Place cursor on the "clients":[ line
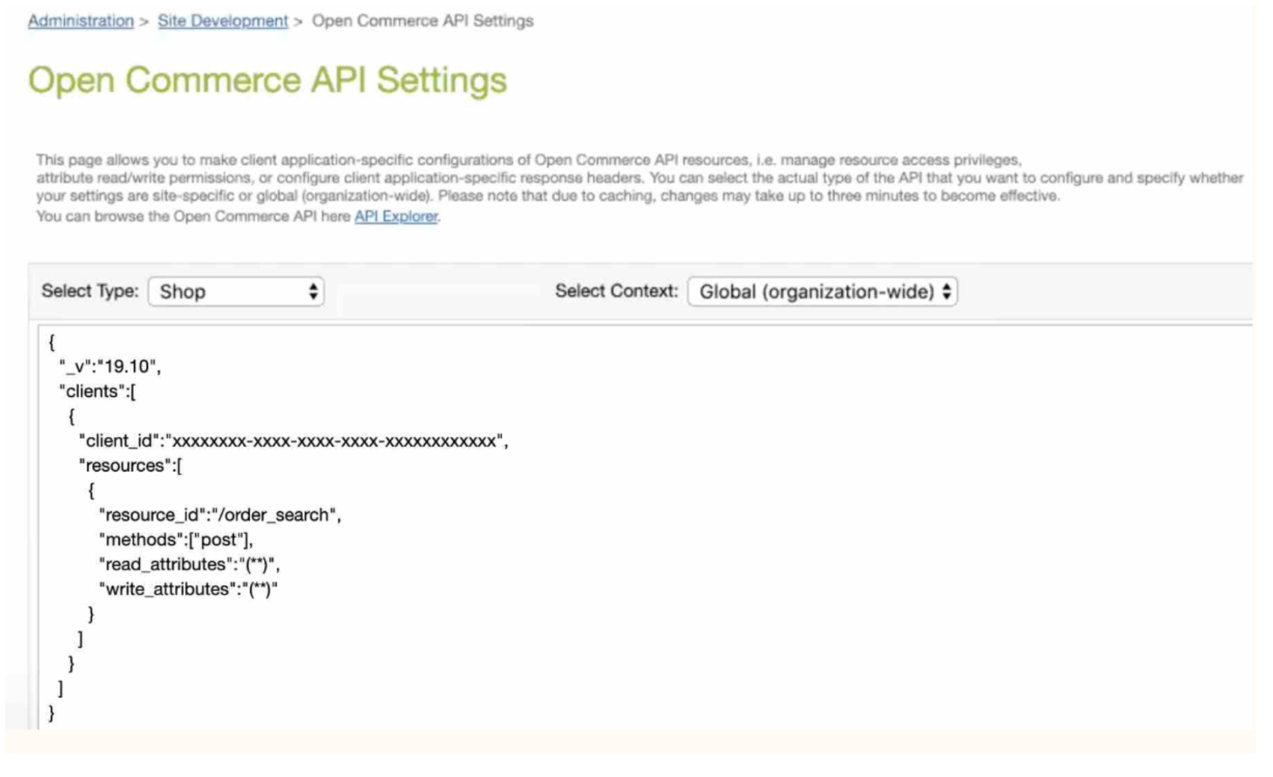1273x777 pixels. pyautogui.click(x=97, y=391)
